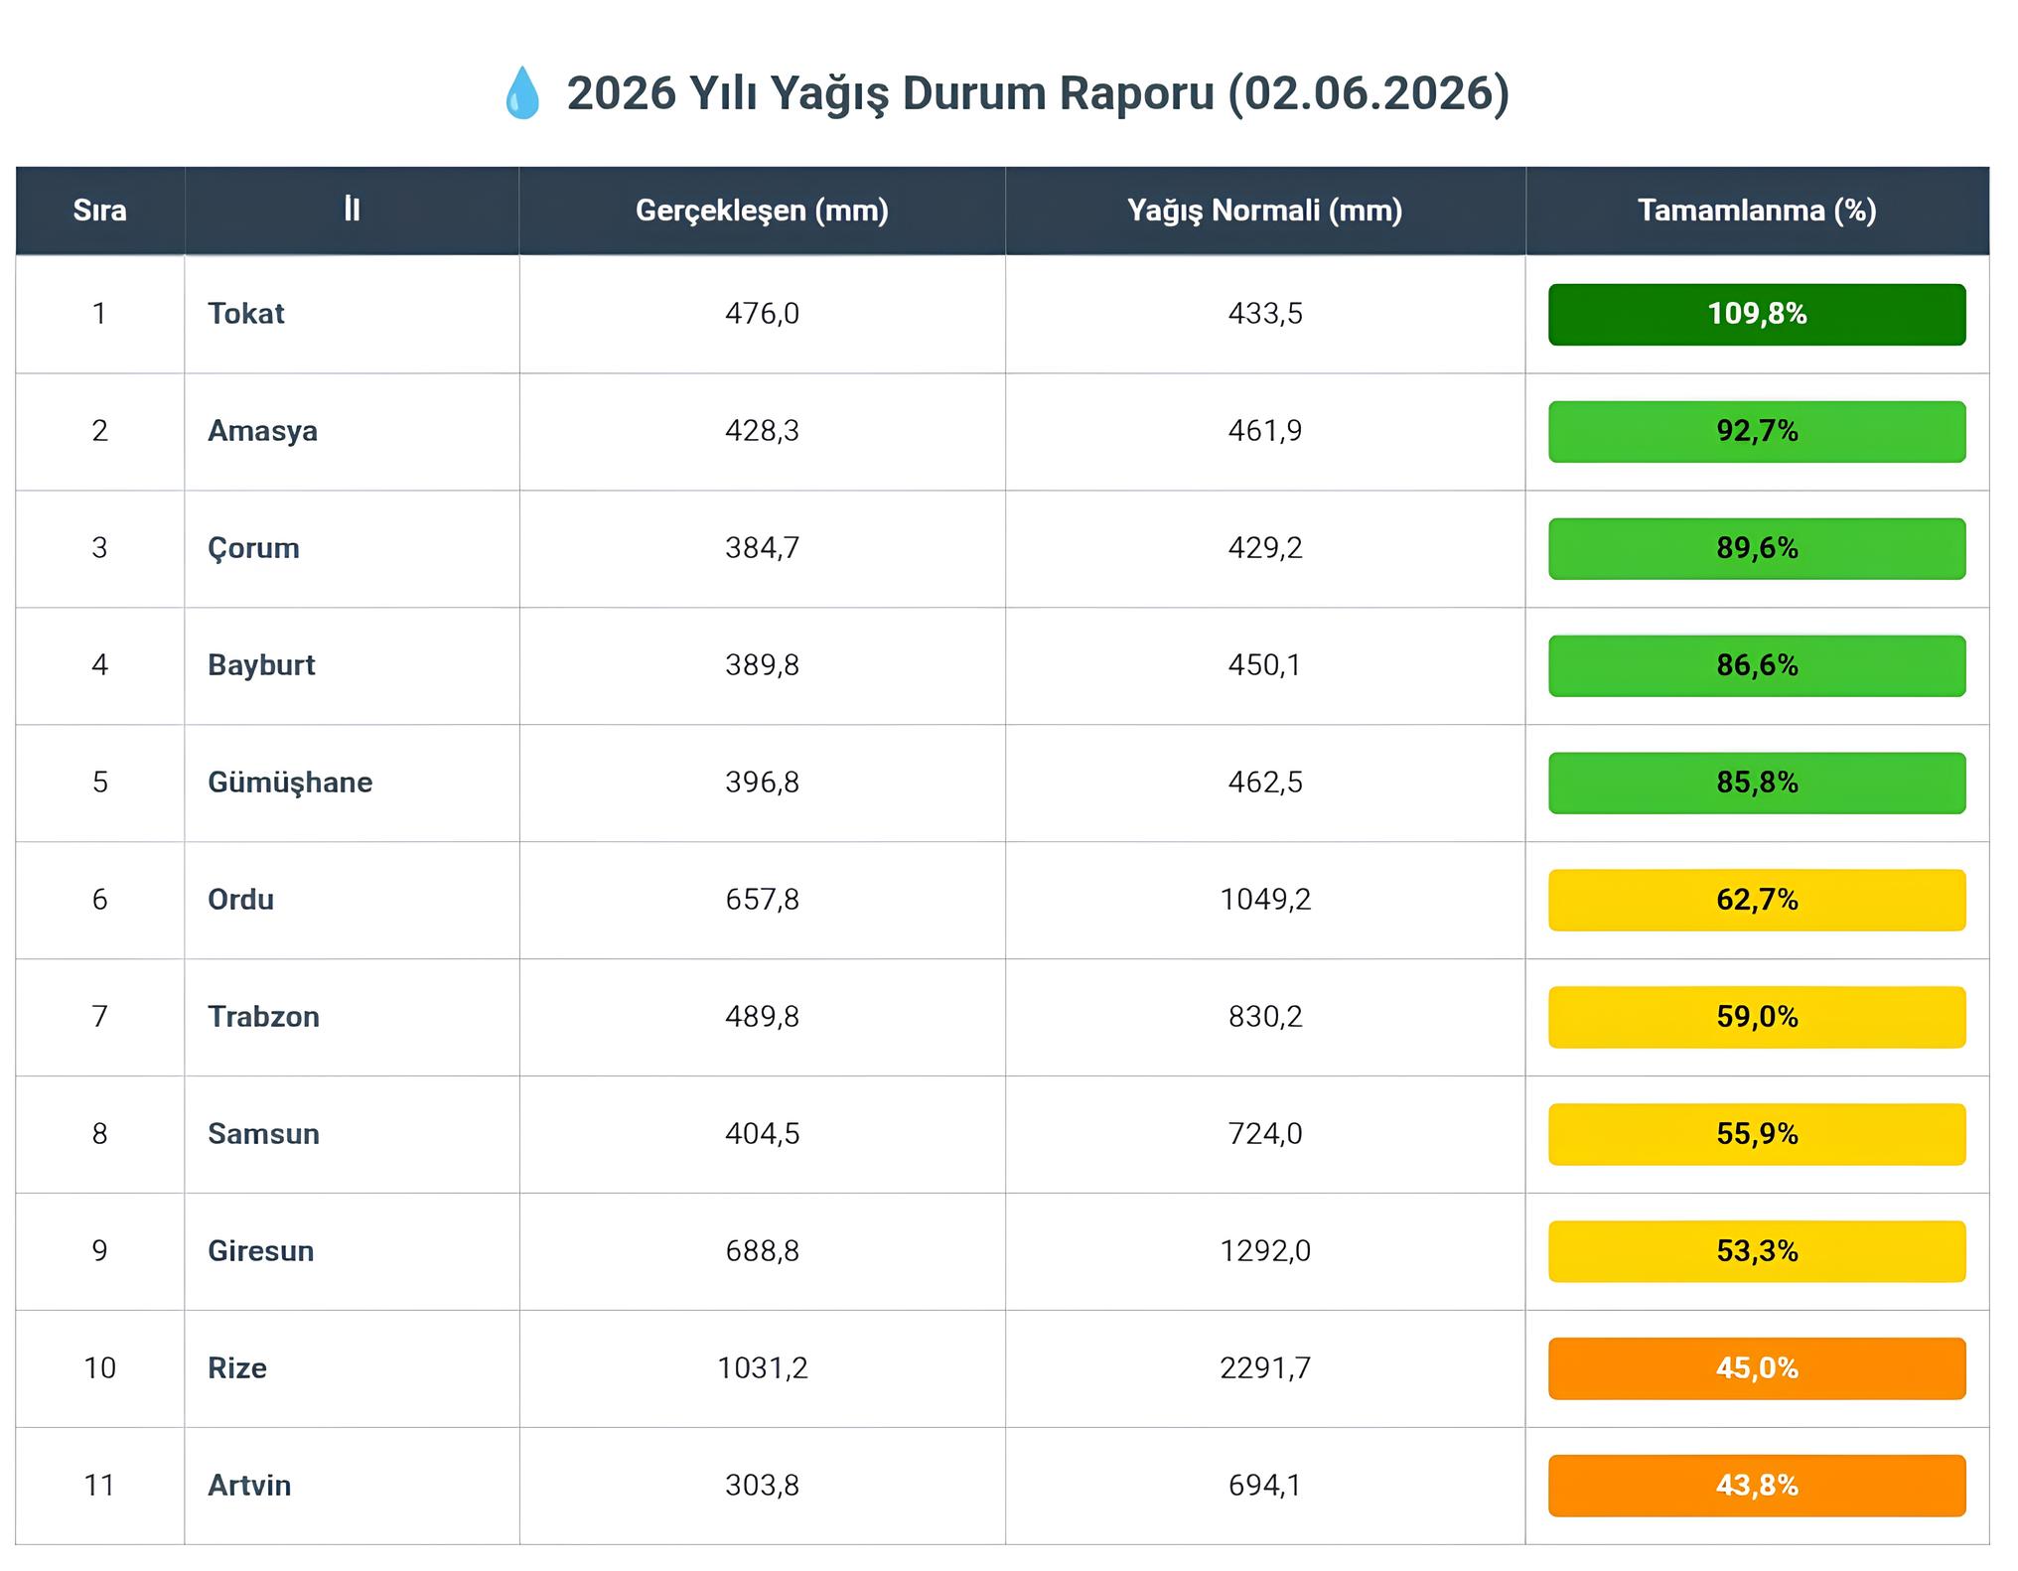2018x1571 pixels.
Task: Click the Gerçekleşen (mm) column header
Action: 762,211
